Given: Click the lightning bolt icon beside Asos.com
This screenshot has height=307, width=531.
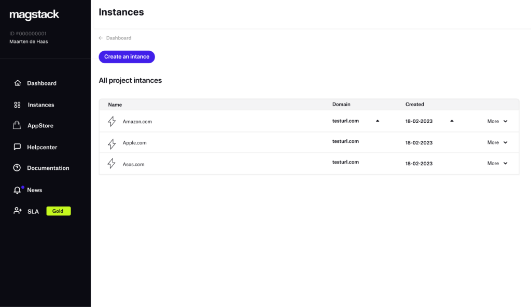Looking at the screenshot, I should (111, 164).
